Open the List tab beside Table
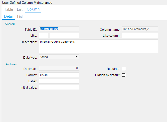 coord(20,9)
